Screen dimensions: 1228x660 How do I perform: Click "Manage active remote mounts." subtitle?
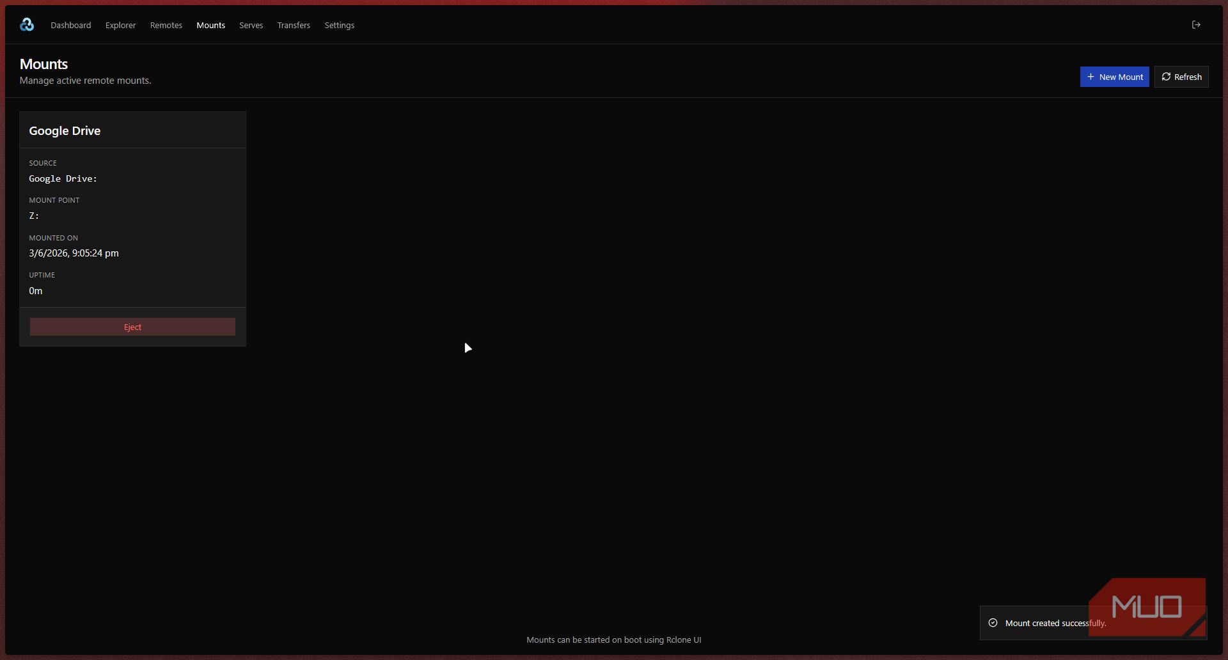85,81
